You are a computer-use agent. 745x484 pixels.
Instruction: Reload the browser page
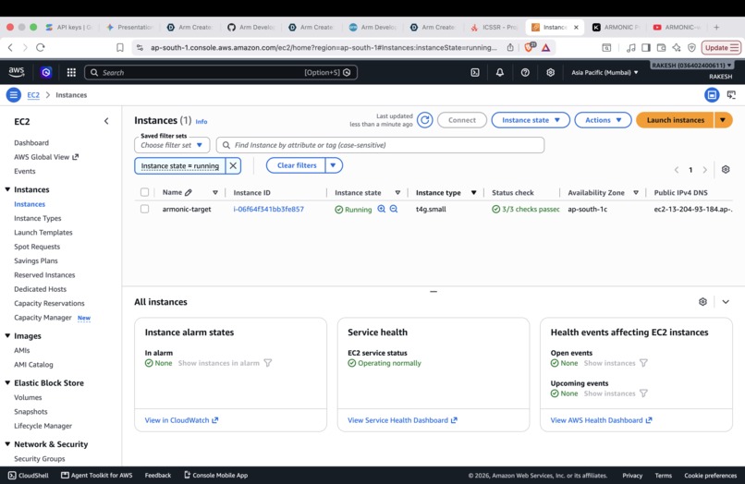(x=41, y=47)
